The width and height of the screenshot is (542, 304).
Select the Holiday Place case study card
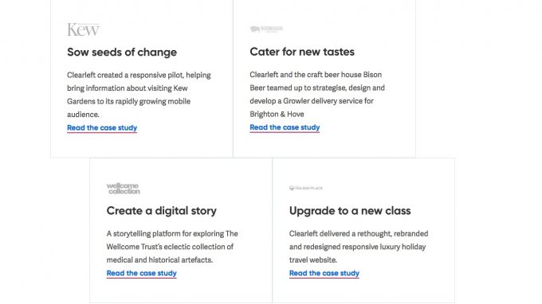[x=363, y=231]
